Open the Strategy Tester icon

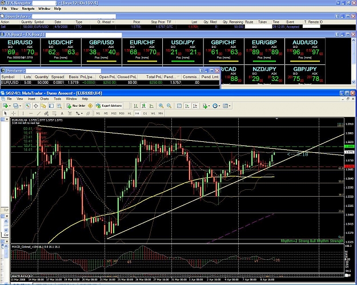(59, 105)
